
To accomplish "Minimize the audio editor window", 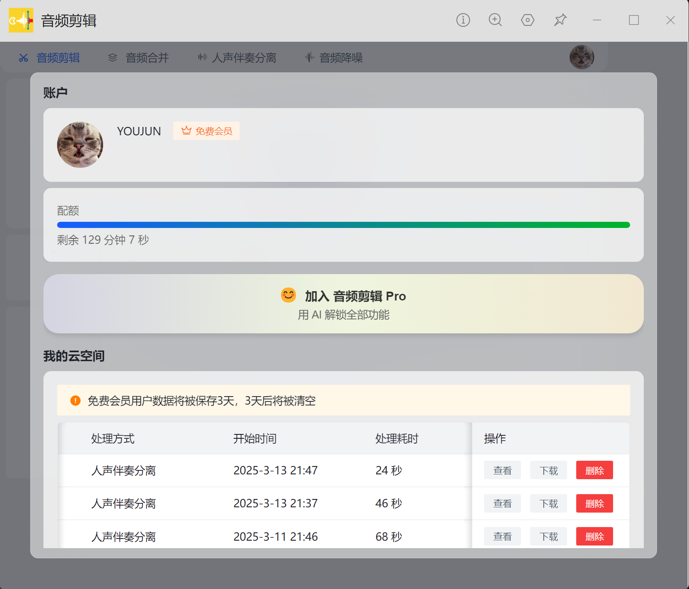I will click(x=597, y=20).
